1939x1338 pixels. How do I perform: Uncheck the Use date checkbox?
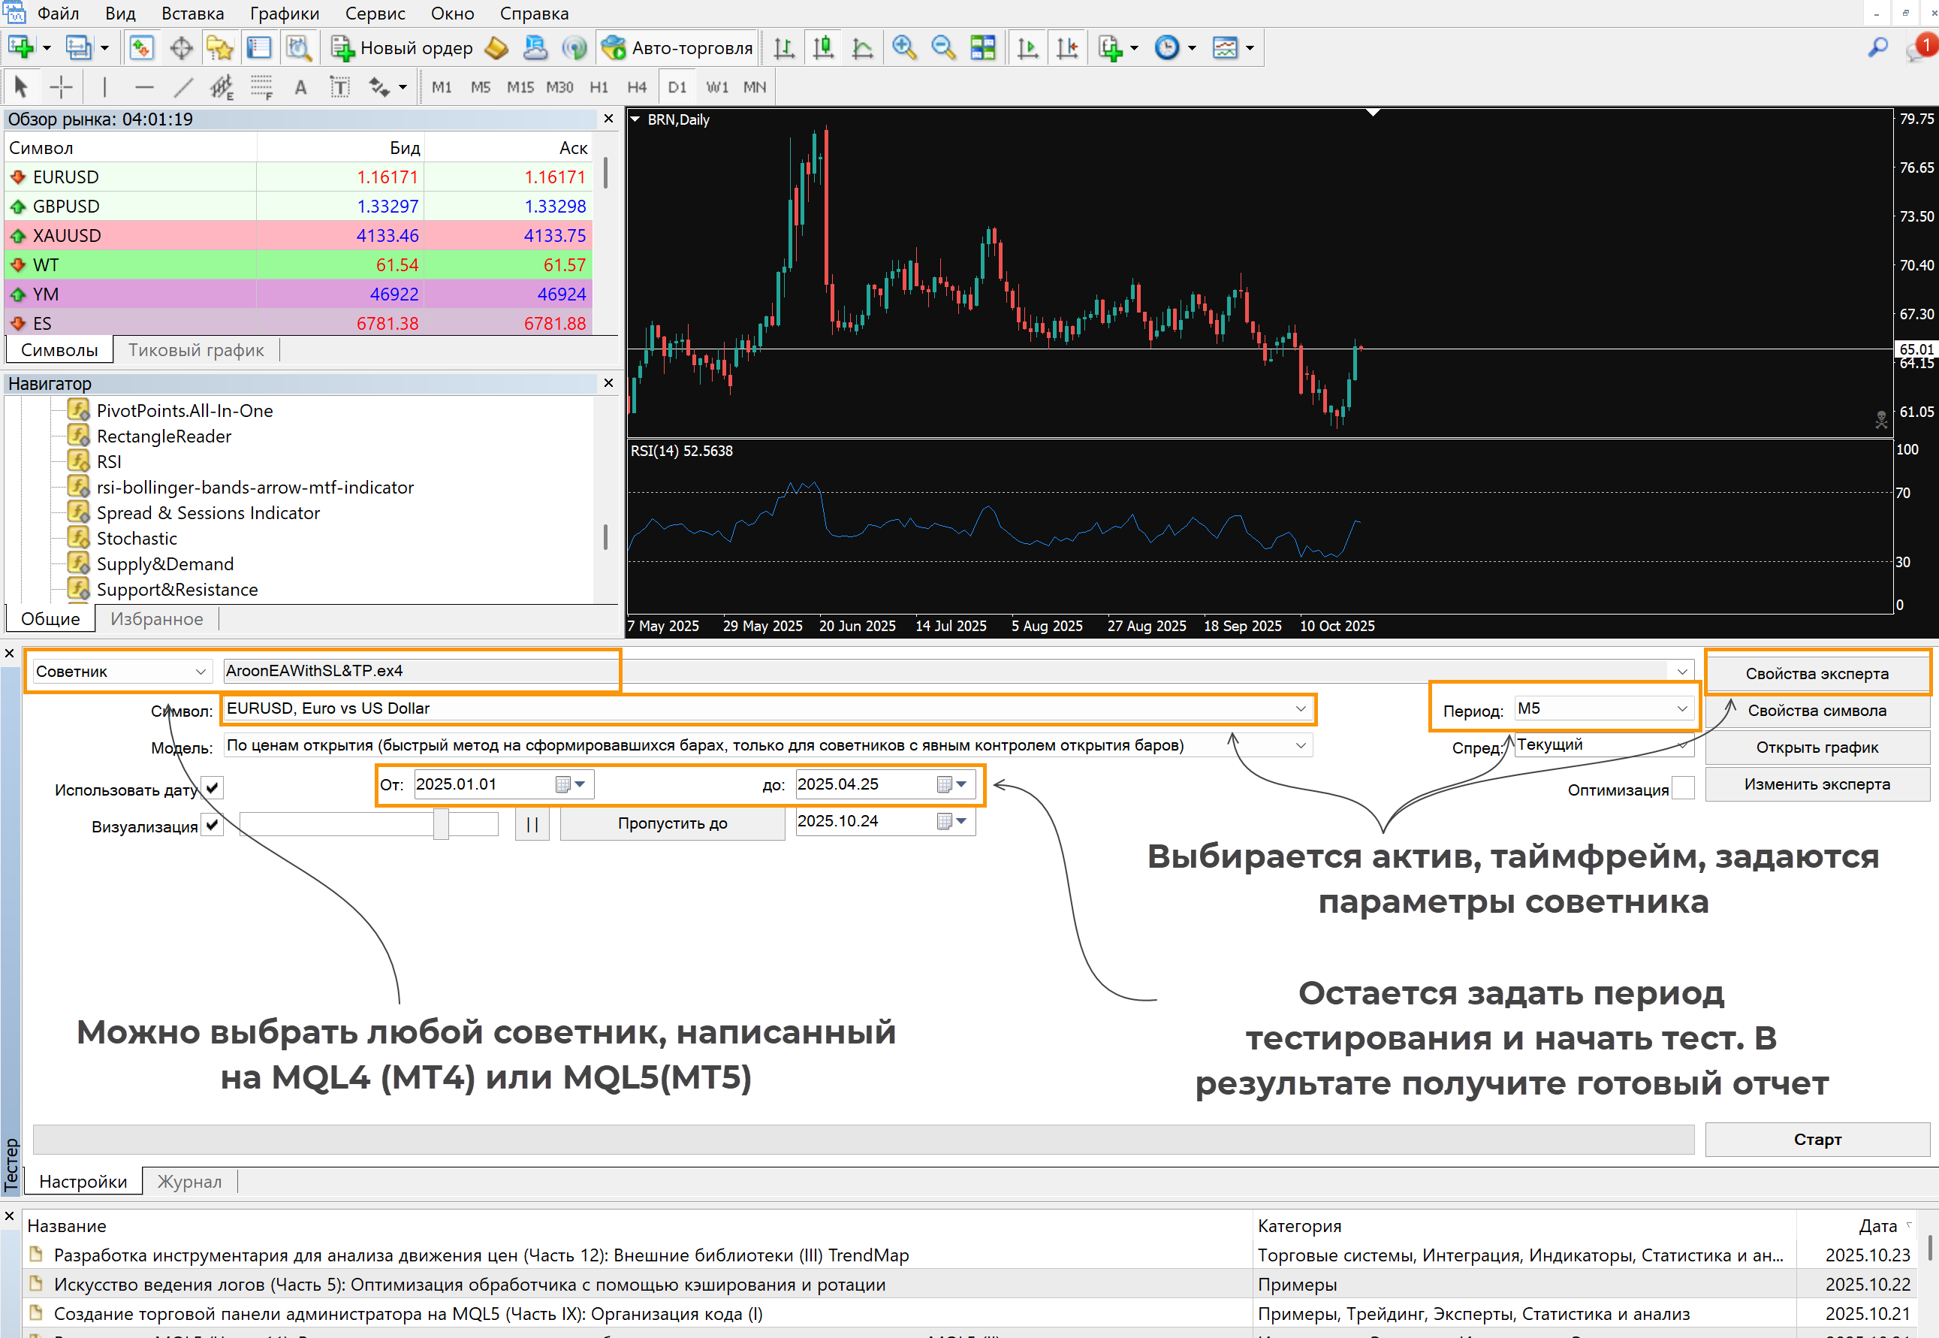213,788
